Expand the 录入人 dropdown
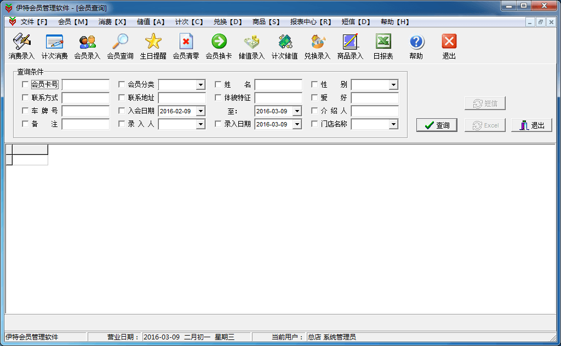 point(201,124)
